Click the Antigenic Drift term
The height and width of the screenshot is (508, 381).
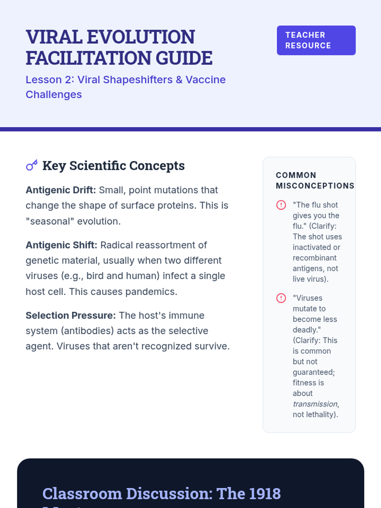[x=61, y=190]
